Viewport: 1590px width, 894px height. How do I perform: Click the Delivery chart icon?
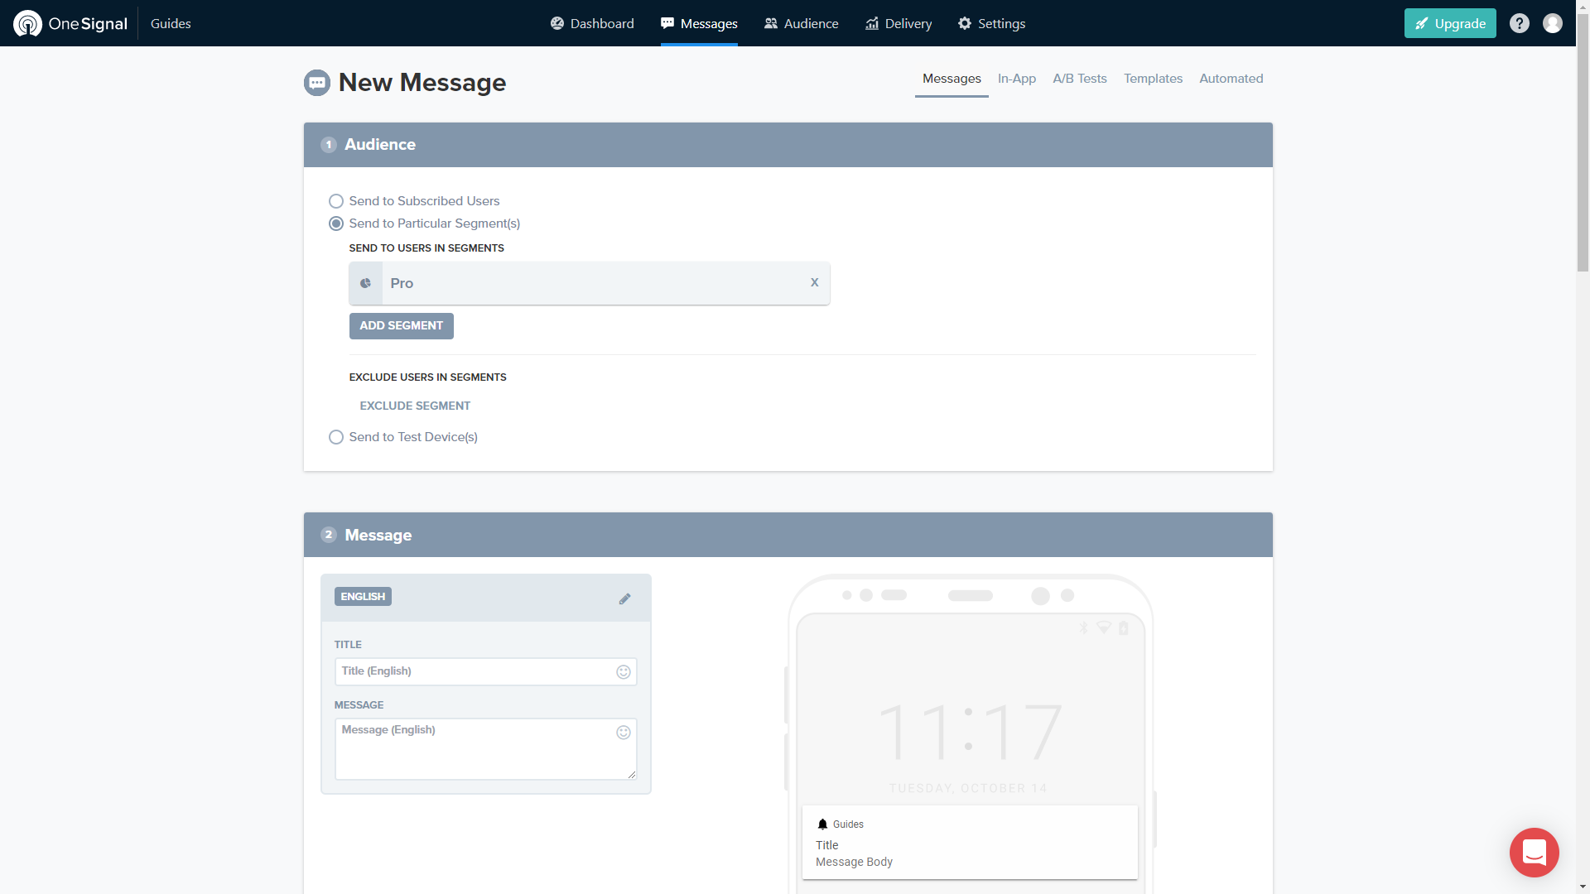point(872,23)
